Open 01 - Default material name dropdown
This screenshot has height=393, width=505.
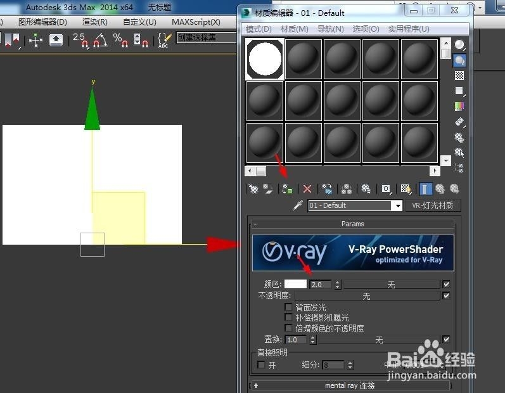[398, 205]
